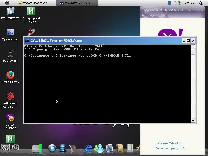Select the green H icon above the dock
This screenshot has width=208, height=156.
pyautogui.click(x=10, y=139)
